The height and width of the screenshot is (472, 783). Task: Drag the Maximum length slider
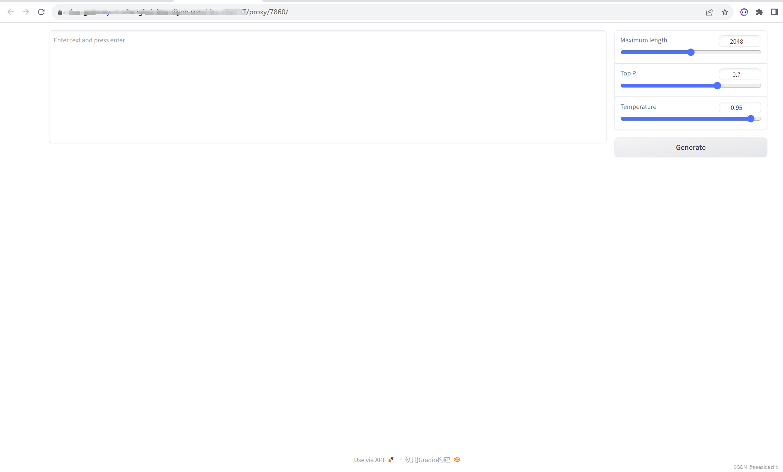[x=691, y=51]
